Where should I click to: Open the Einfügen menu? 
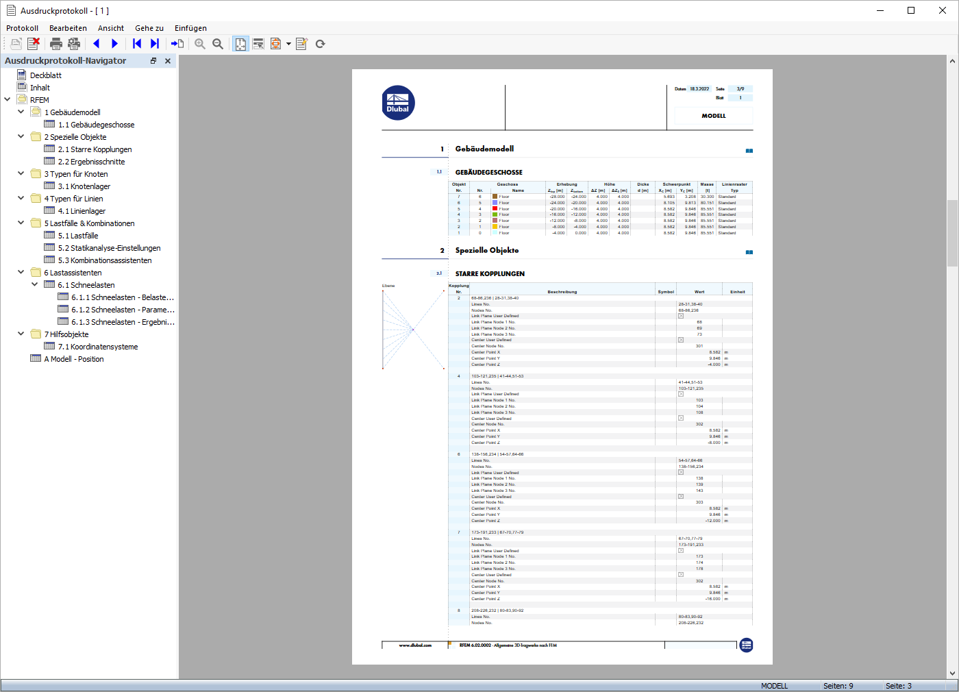pyautogui.click(x=190, y=28)
